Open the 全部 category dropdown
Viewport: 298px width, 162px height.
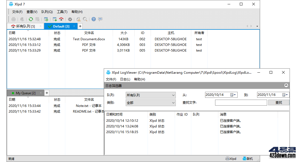(150, 103)
